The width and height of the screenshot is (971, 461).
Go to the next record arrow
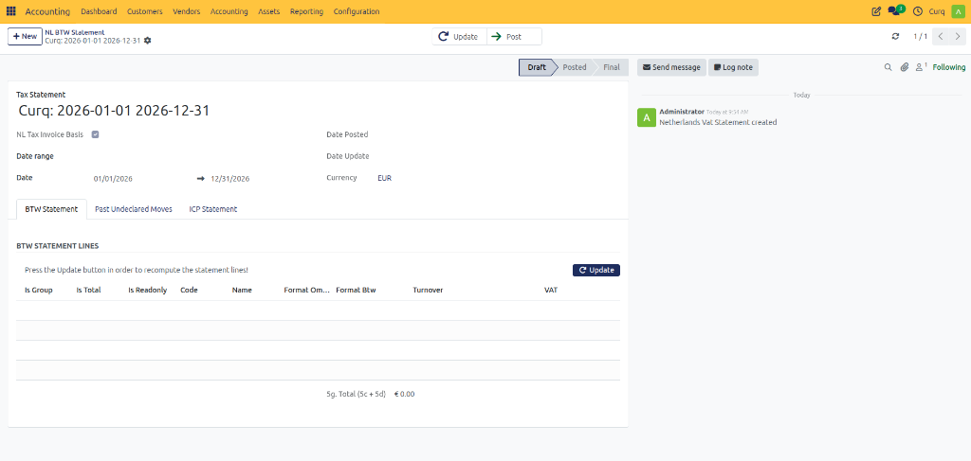(958, 37)
